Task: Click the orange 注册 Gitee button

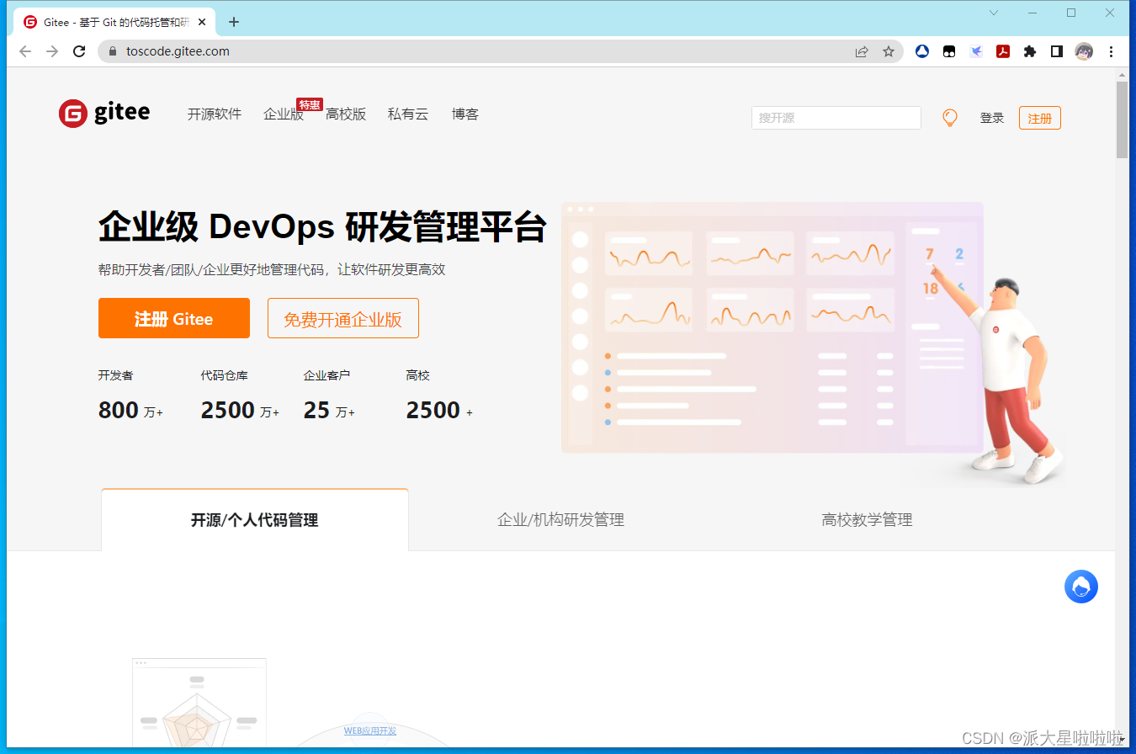Action: pos(174,318)
